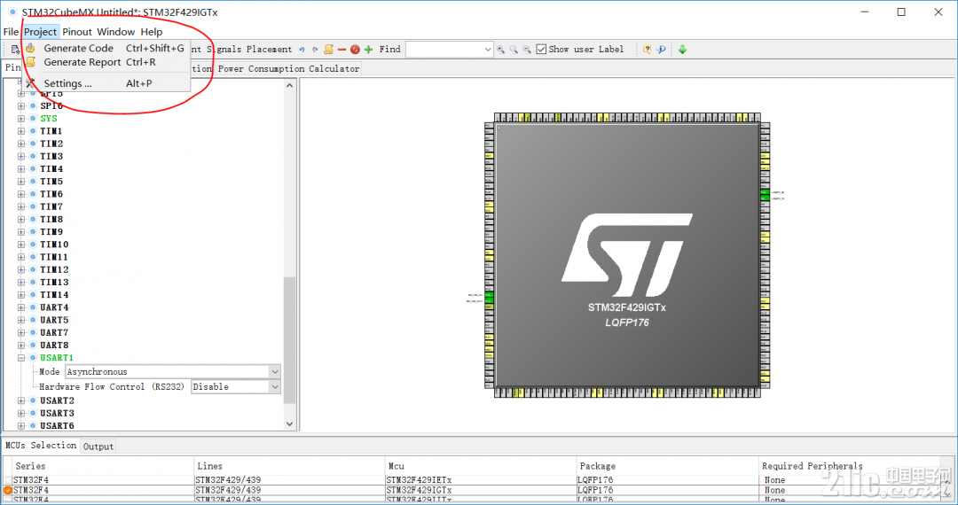The width and height of the screenshot is (958, 505).
Task: Expand the USART2 peripheral node
Action: coord(21,400)
